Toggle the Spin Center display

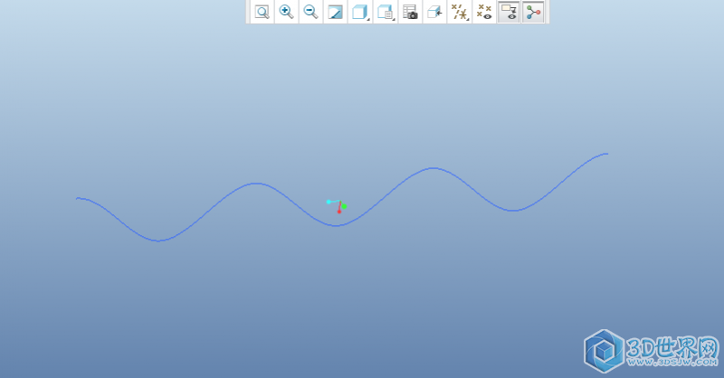533,12
